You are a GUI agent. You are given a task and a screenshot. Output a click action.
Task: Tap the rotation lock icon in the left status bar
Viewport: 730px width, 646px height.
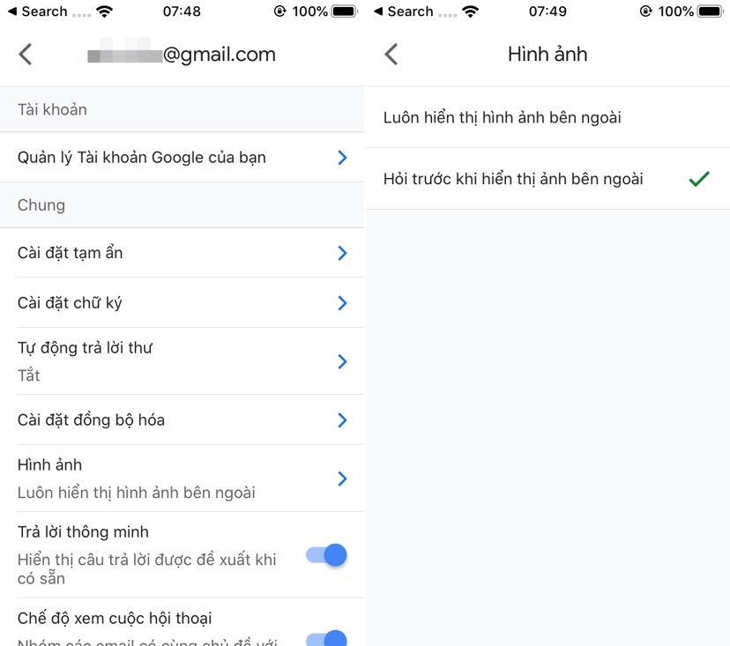[279, 11]
